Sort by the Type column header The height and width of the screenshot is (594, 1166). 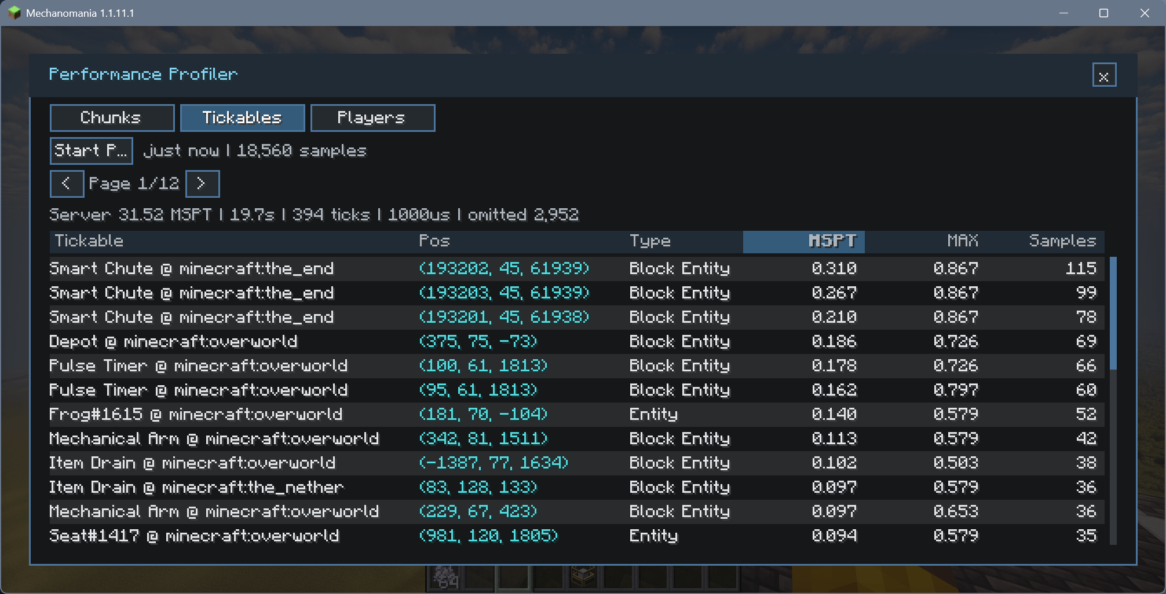point(650,241)
